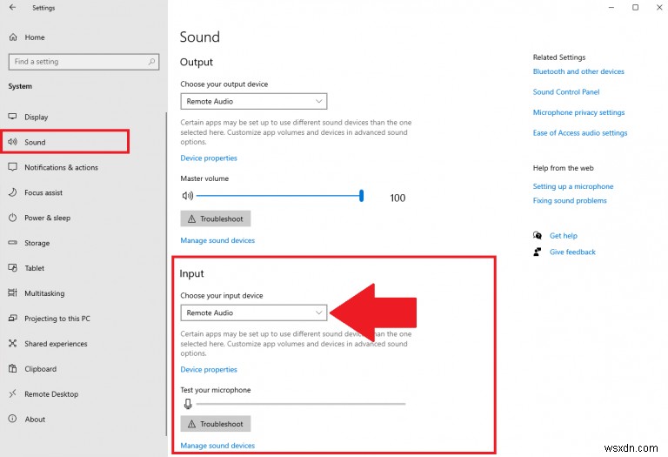Open the output device dropdown
668x457 pixels.
pyautogui.click(x=253, y=102)
